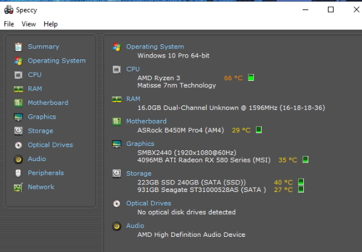Click the Graphics monitor icon in sidebar
The image size is (362, 252).
pos(18,117)
